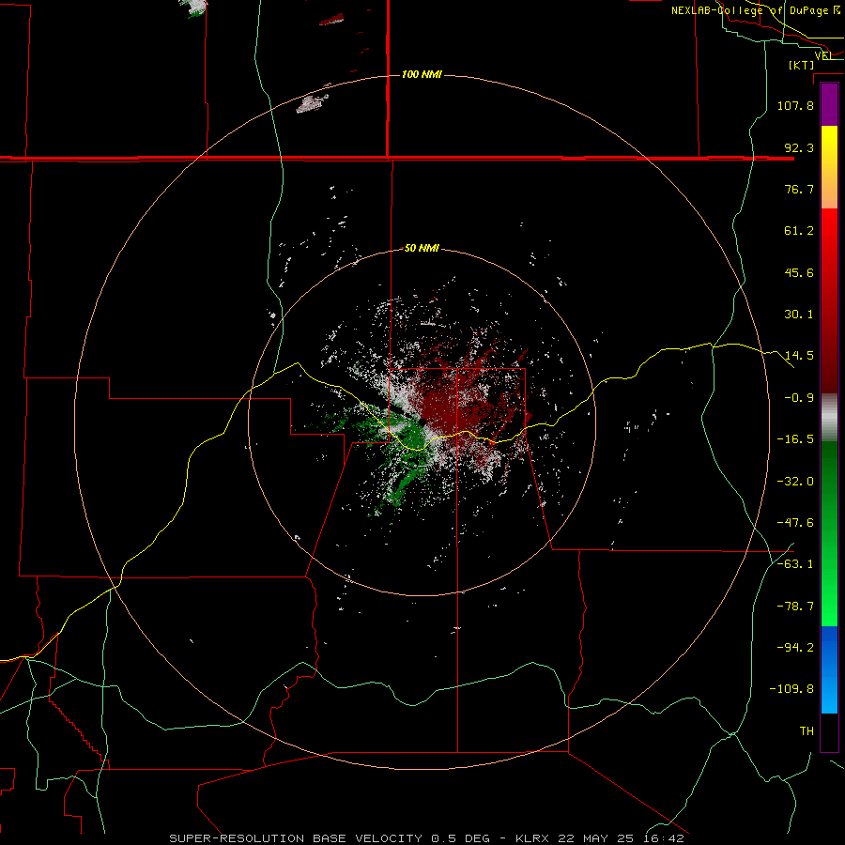Viewport: 845px width, 845px height.
Task: Click the TH legend label
Action: (x=807, y=730)
